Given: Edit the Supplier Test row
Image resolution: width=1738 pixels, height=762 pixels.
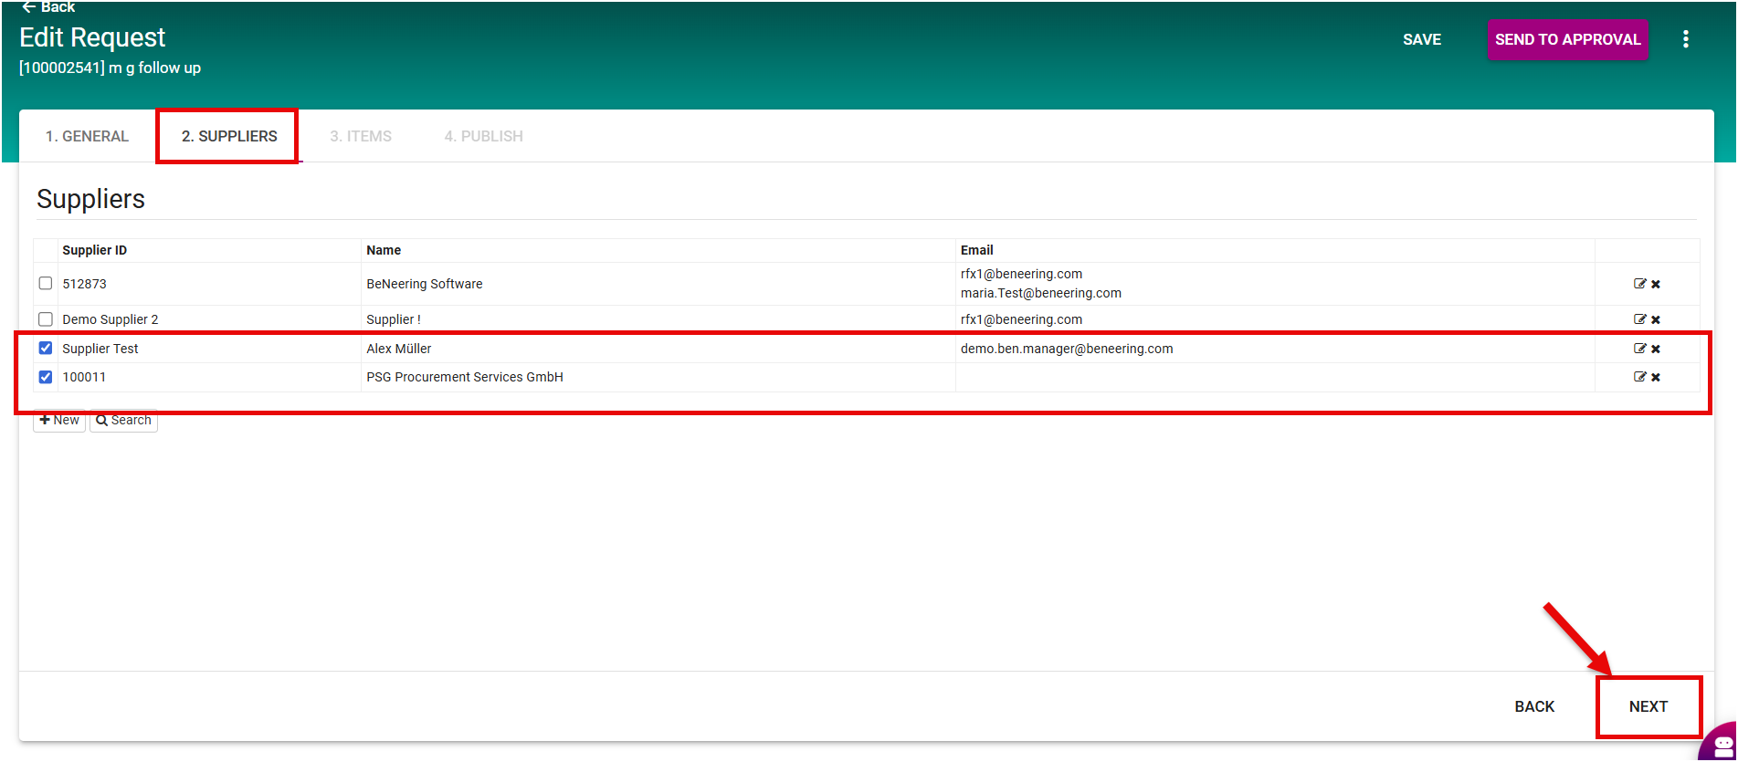Looking at the screenshot, I should [1639, 349].
